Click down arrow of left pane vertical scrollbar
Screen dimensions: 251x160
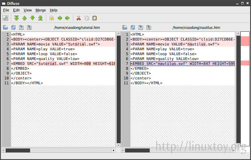pos(119,145)
